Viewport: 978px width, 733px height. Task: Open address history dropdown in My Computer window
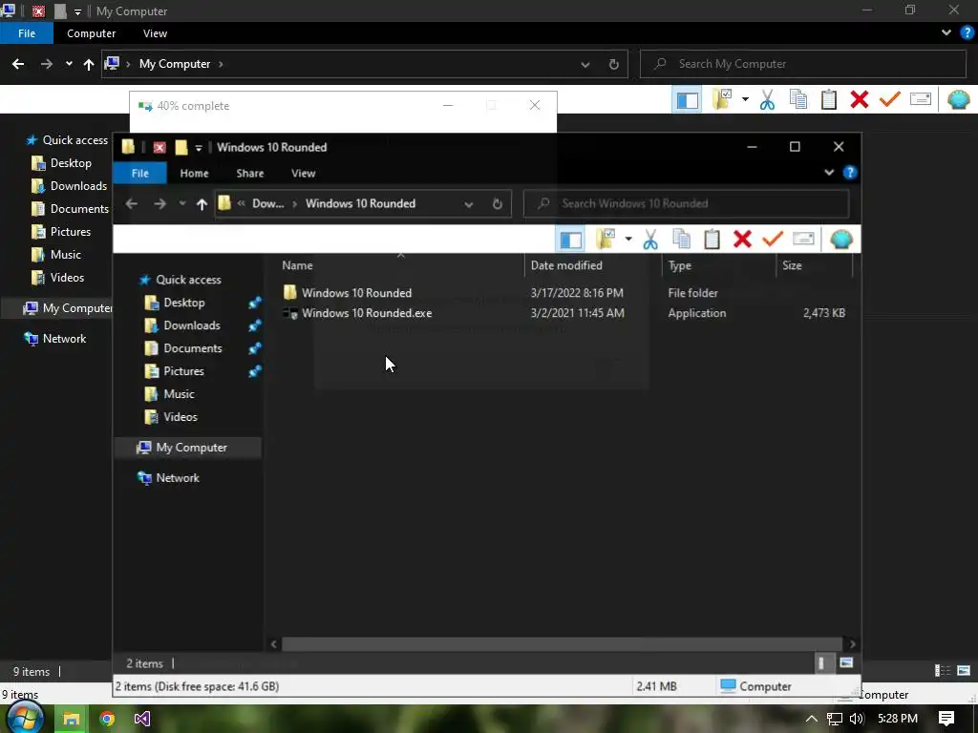[585, 64]
